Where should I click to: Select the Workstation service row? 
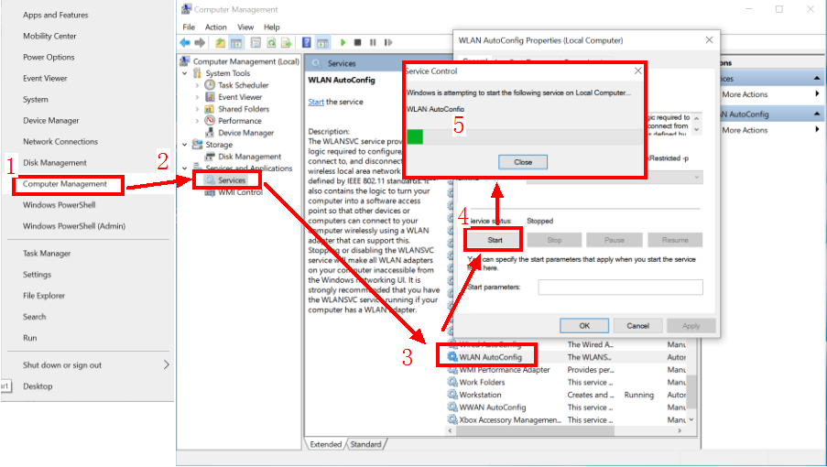click(480, 395)
